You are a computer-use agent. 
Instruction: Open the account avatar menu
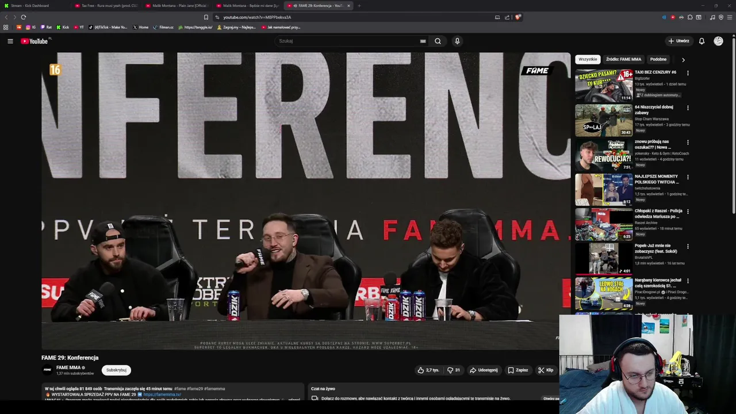[718, 41]
